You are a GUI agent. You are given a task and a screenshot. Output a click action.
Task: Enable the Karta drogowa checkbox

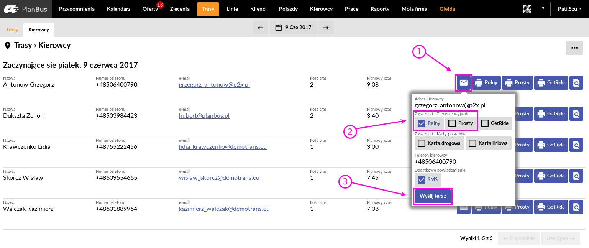(x=422, y=143)
